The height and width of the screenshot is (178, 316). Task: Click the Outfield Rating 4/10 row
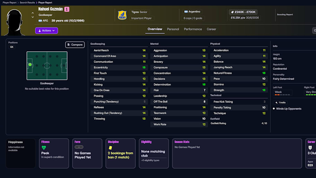tap(239, 123)
